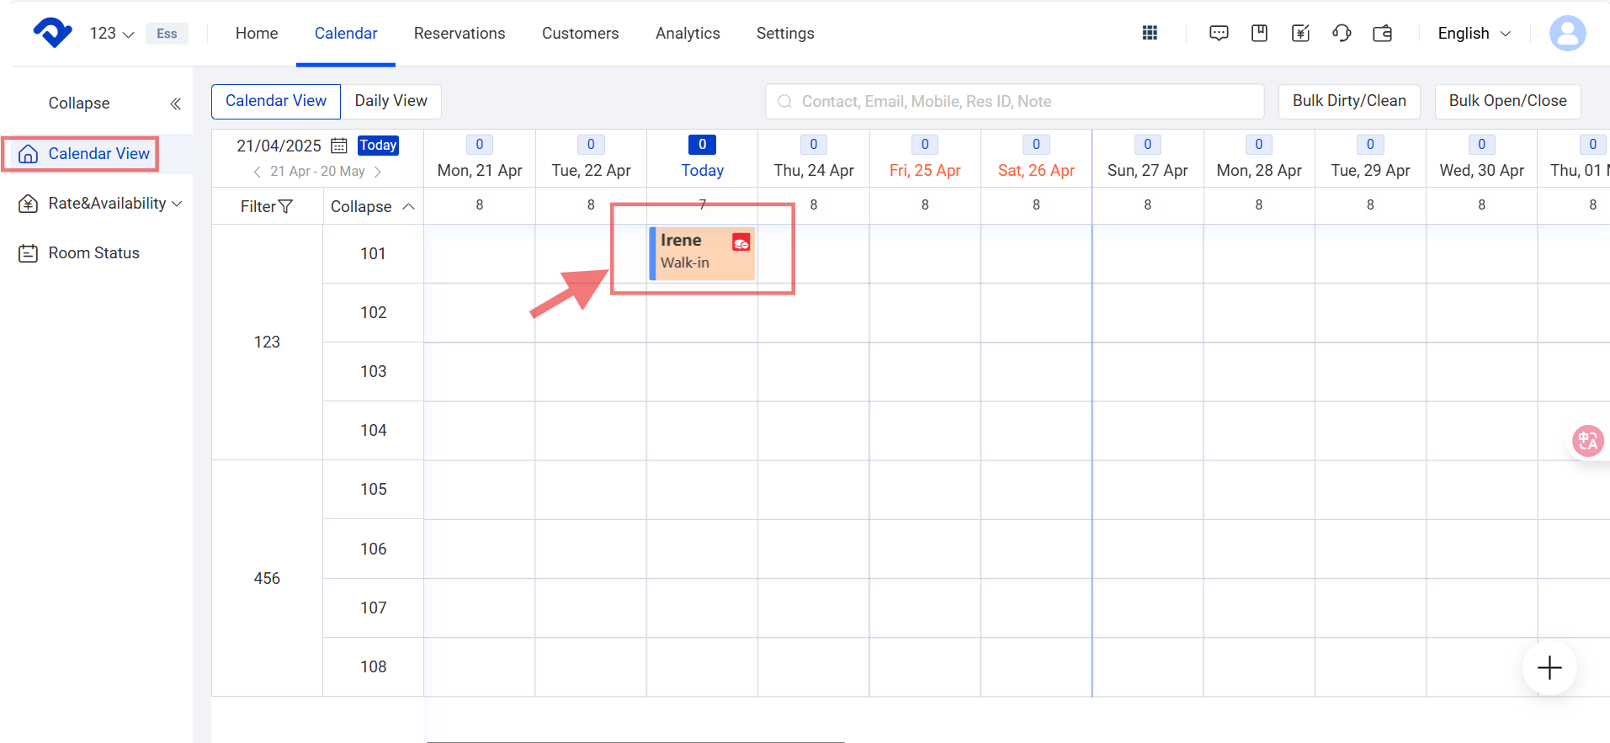
Task: Open the customer support headset icon
Action: pos(1342,33)
